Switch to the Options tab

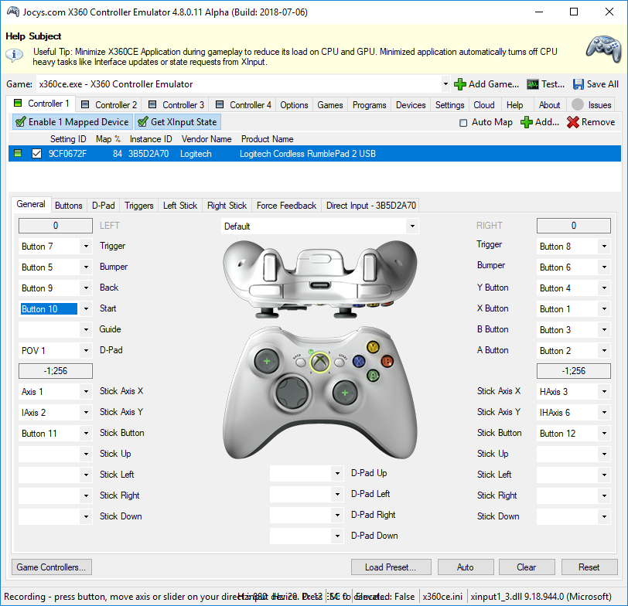coord(294,105)
